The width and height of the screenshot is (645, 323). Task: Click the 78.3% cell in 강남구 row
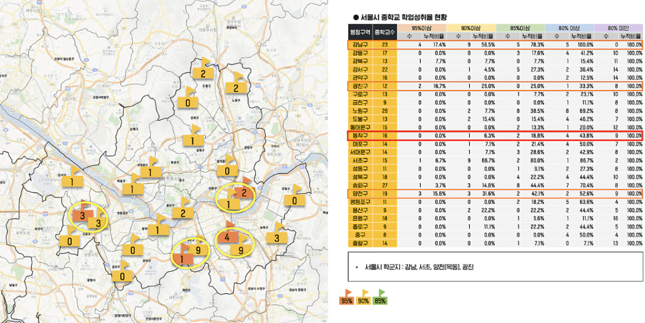[x=537, y=45]
